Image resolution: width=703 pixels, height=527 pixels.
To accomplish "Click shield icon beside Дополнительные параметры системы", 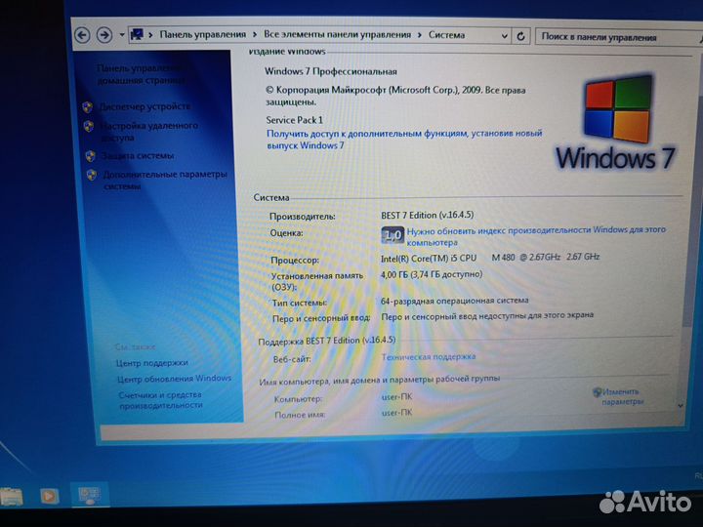I will (92, 175).
